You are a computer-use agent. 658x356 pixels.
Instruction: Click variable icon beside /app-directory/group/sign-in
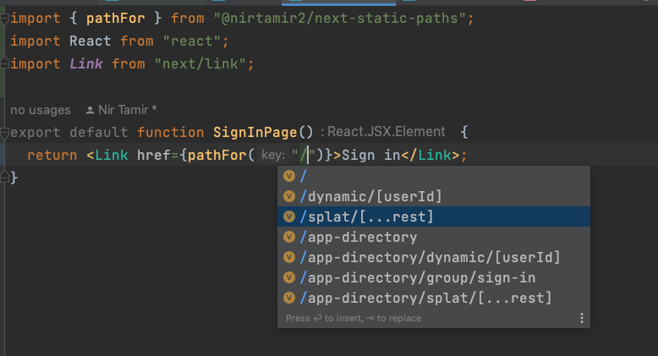[289, 277]
